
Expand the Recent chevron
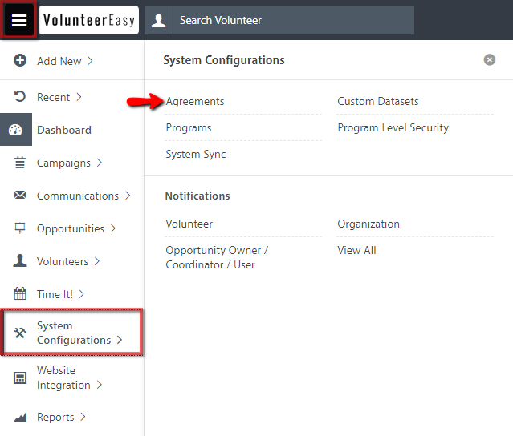(79, 97)
